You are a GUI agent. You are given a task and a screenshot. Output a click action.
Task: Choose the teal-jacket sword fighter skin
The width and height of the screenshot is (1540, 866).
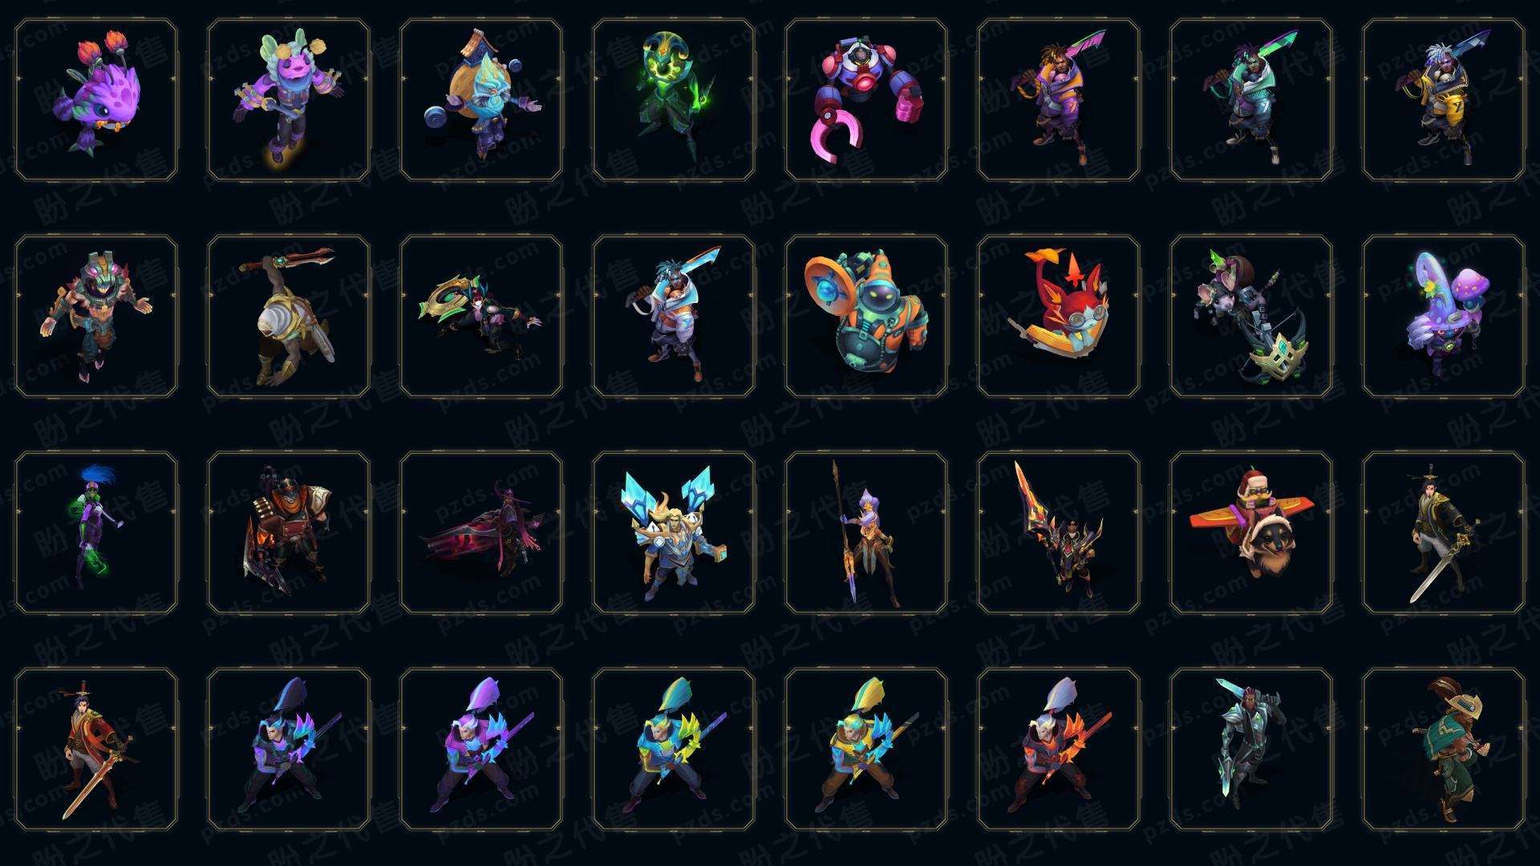(1251, 100)
